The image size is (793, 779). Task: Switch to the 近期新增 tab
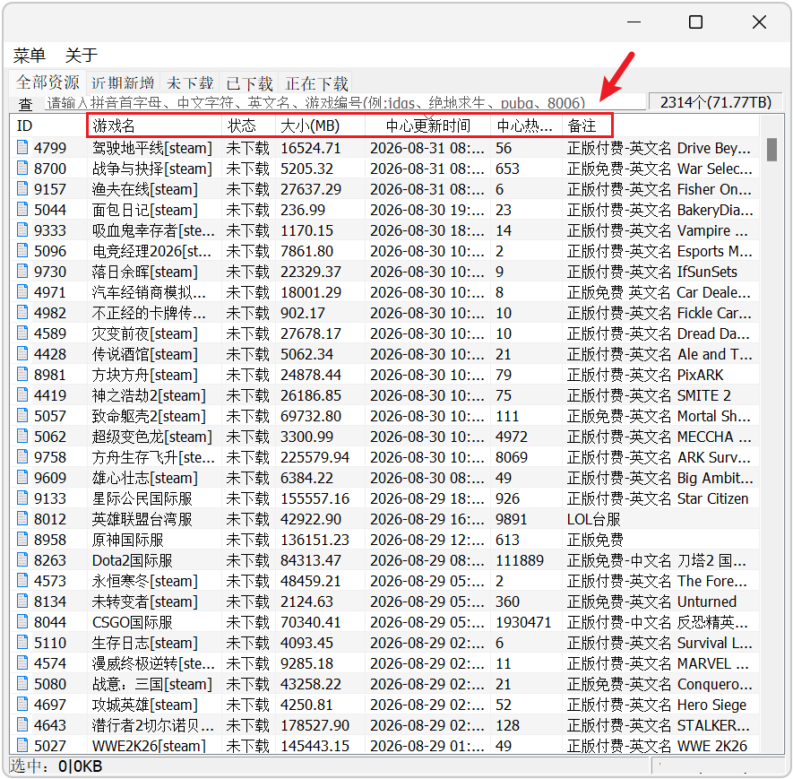123,83
